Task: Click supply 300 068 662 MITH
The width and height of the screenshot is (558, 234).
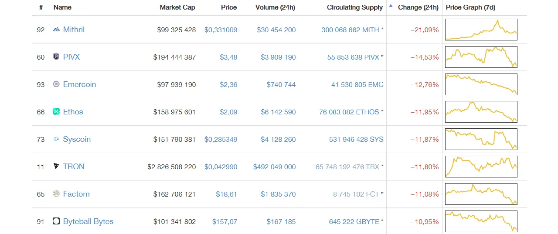Action: pyautogui.click(x=350, y=30)
